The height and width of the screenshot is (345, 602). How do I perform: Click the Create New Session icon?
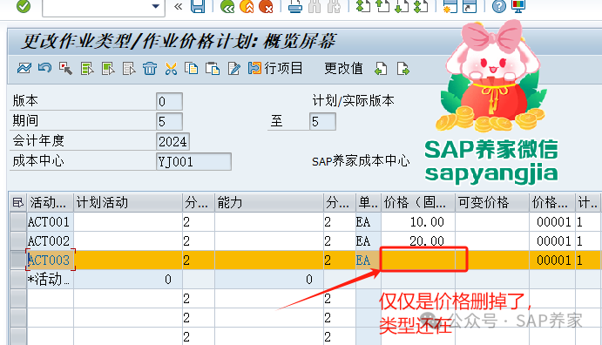tap(450, 6)
